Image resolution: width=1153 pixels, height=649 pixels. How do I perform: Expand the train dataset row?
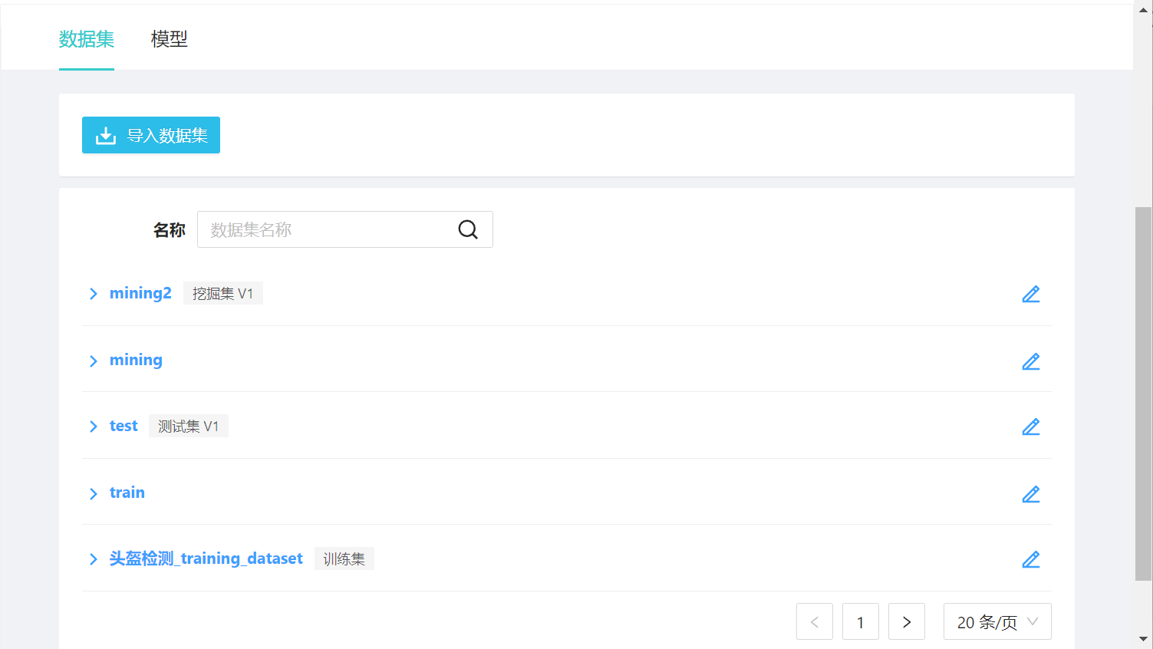pyautogui.click(x=93, y=493)
